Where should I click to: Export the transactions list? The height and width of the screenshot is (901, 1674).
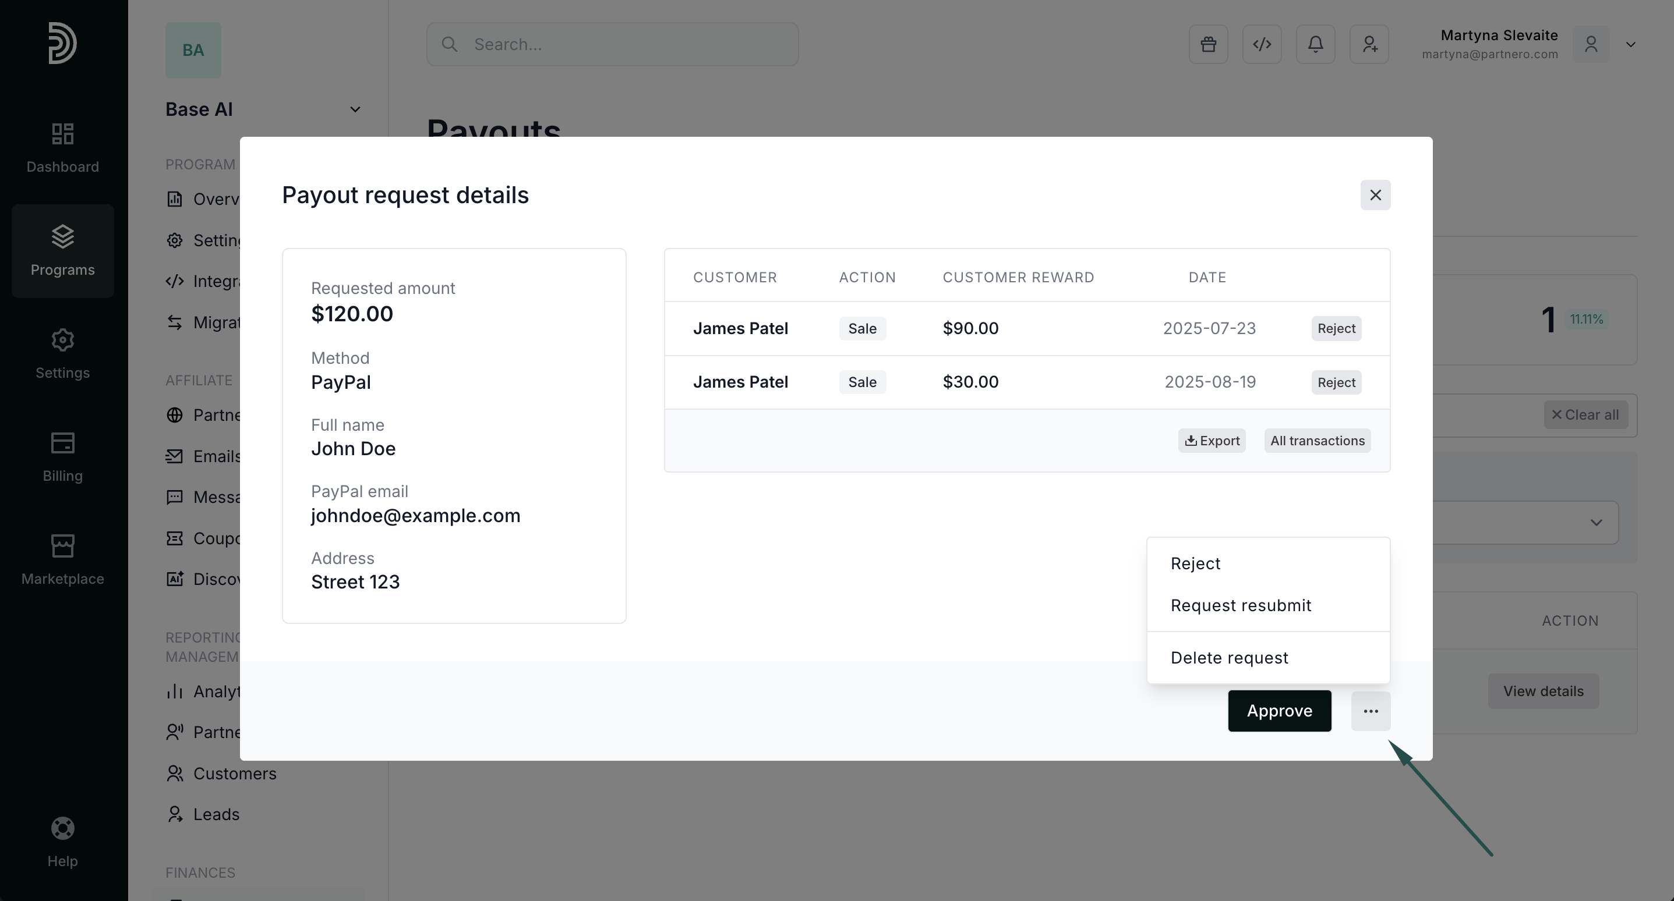point(1212,441)
